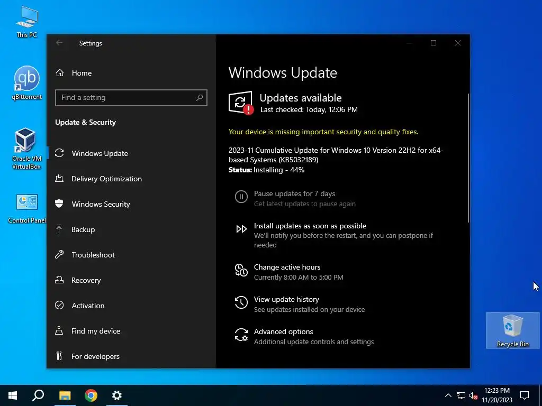Screen dimensions: 542x406
Task: Open the Action Center notification icon
Action: pos(525,395)
